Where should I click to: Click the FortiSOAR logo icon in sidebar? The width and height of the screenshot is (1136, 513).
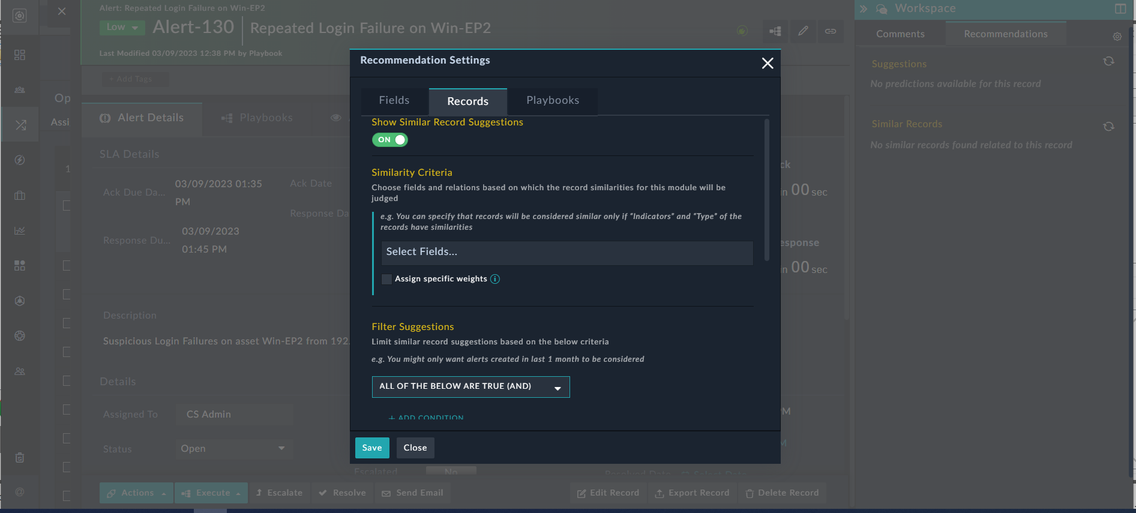click(x=20, y=16)
